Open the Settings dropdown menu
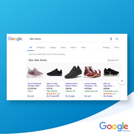 [106, 47]
